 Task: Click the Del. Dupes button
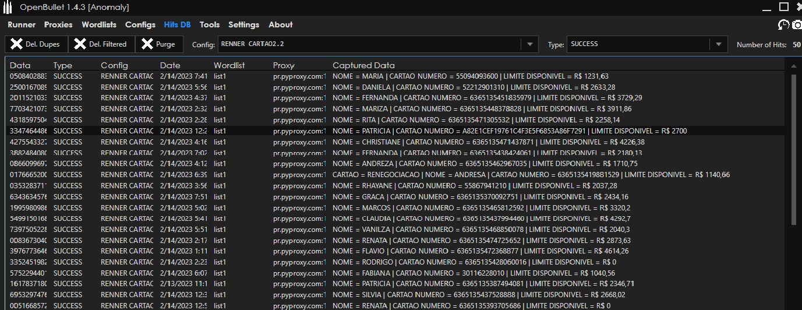36,44
